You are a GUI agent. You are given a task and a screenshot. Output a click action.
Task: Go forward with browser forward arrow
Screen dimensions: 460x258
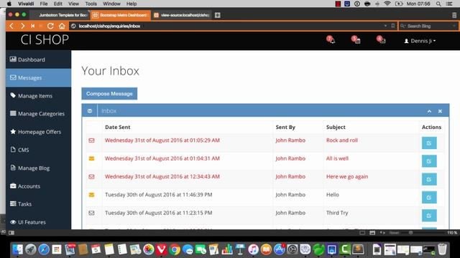22,26
